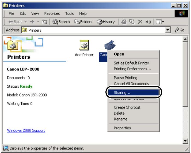Click the Copy To toolbar icon
The height and width of the screenshot is (153, 191).
(x=132, y=22)
